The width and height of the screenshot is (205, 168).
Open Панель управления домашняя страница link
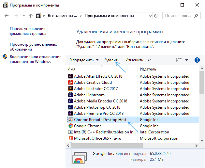coord(30,31)
